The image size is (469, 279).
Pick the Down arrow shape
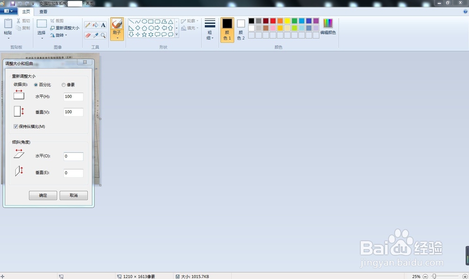pyautogui.click(x=131, y=35)
